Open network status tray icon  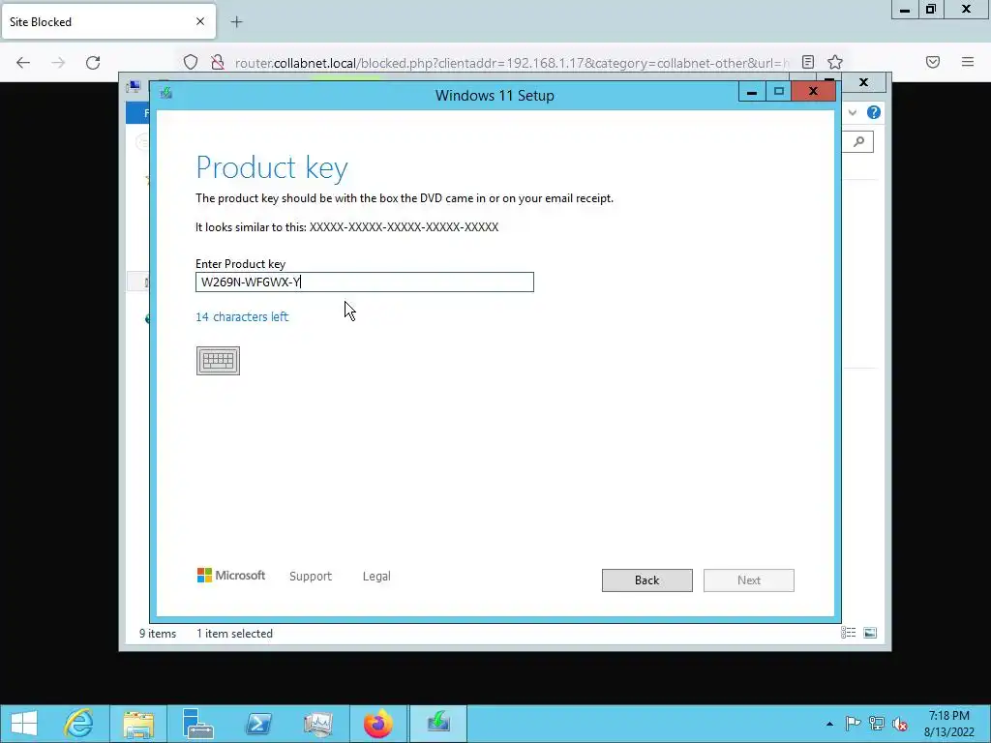point(877,724)
